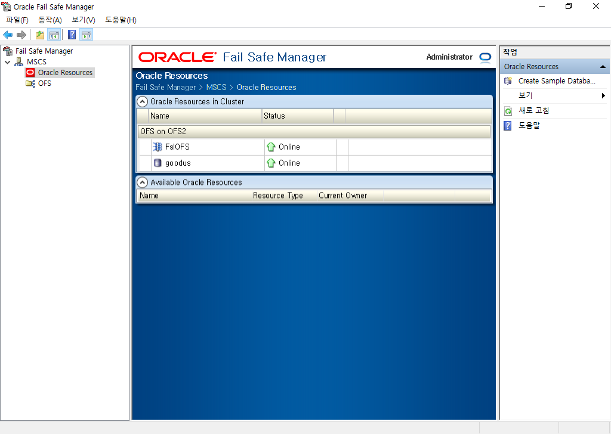Close the Oracle Fail Safe Manager window
Viewport: 611px width, 434px height.
(x=596, y=6)
